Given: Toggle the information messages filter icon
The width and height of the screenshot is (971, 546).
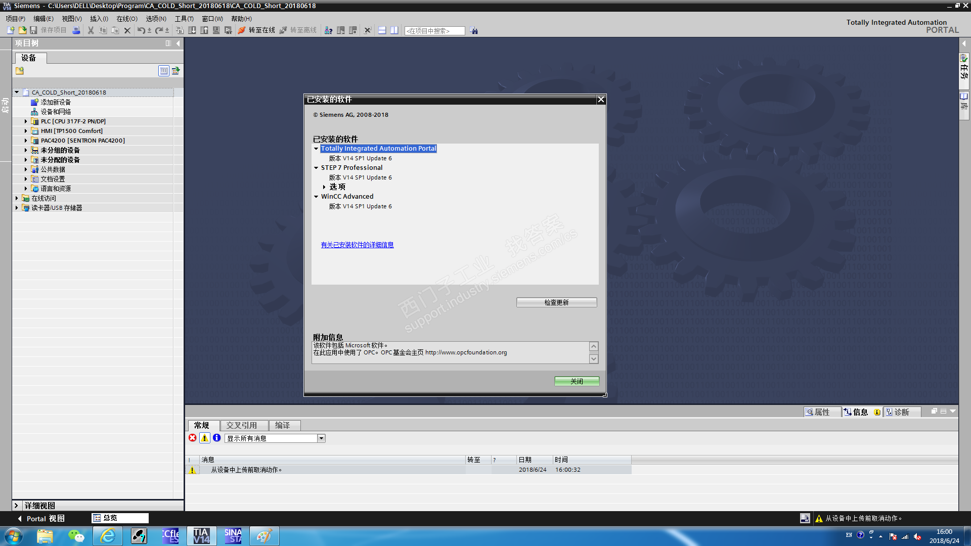Looking at the screenshot, I should pos(217,438).
